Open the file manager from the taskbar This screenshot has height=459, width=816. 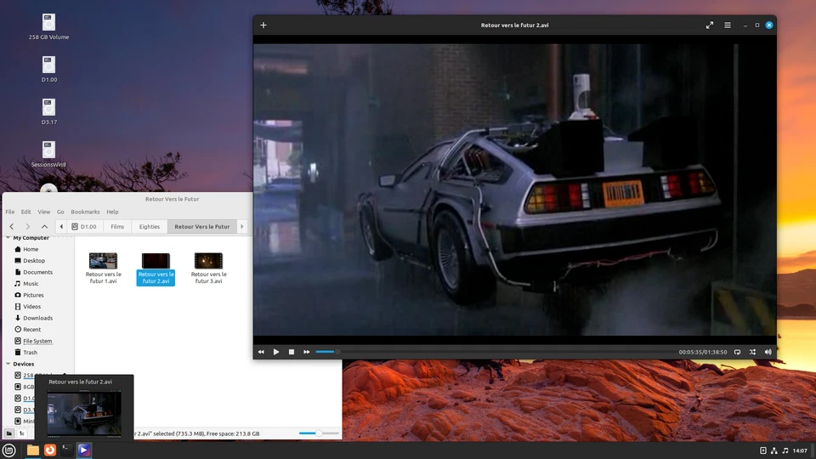click(x=33, y=450)
